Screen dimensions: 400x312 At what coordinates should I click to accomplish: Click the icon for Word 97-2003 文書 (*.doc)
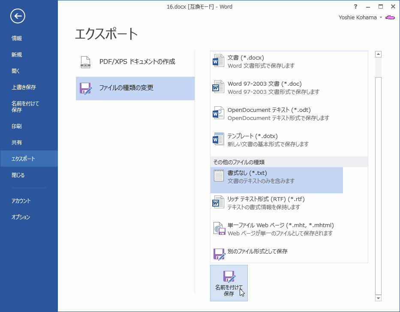[x=218, y=87]
